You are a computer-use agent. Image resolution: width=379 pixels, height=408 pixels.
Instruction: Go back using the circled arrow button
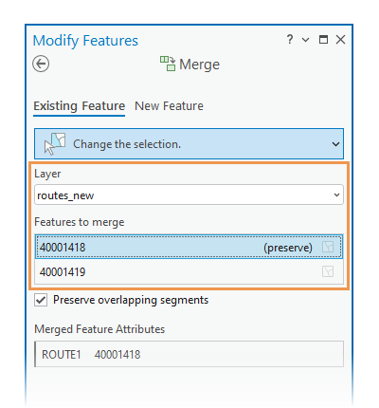point(41,64)
